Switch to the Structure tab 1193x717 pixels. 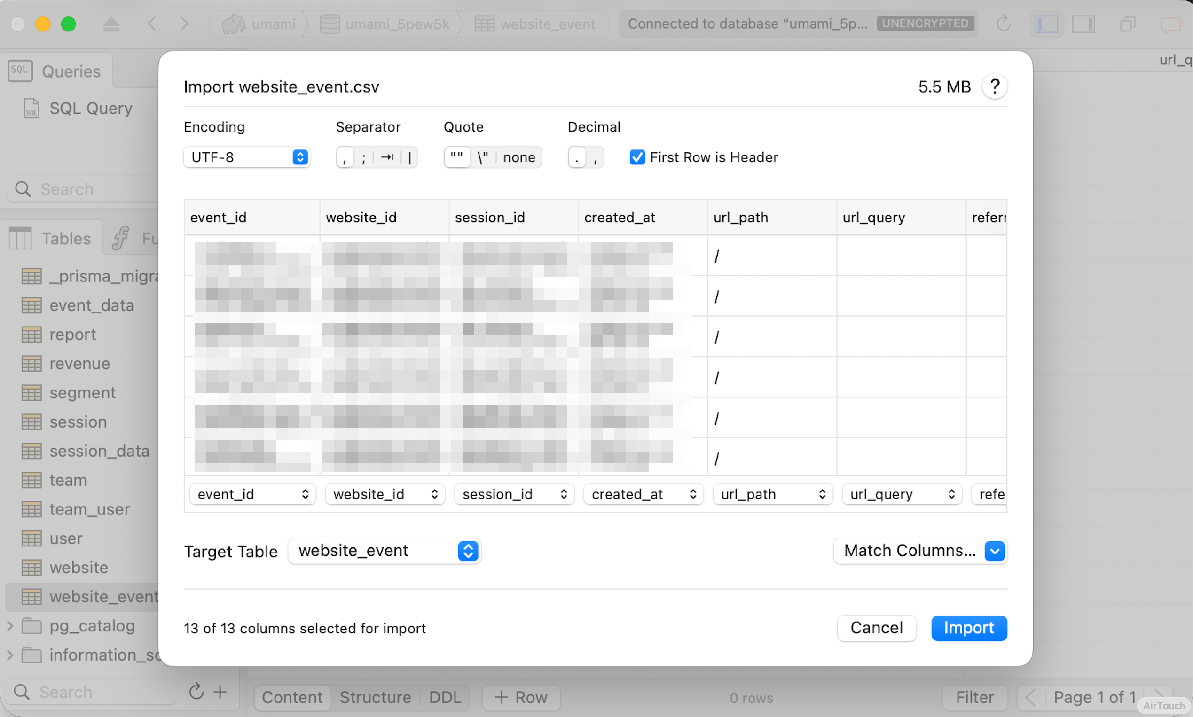(x=375, y=697)
